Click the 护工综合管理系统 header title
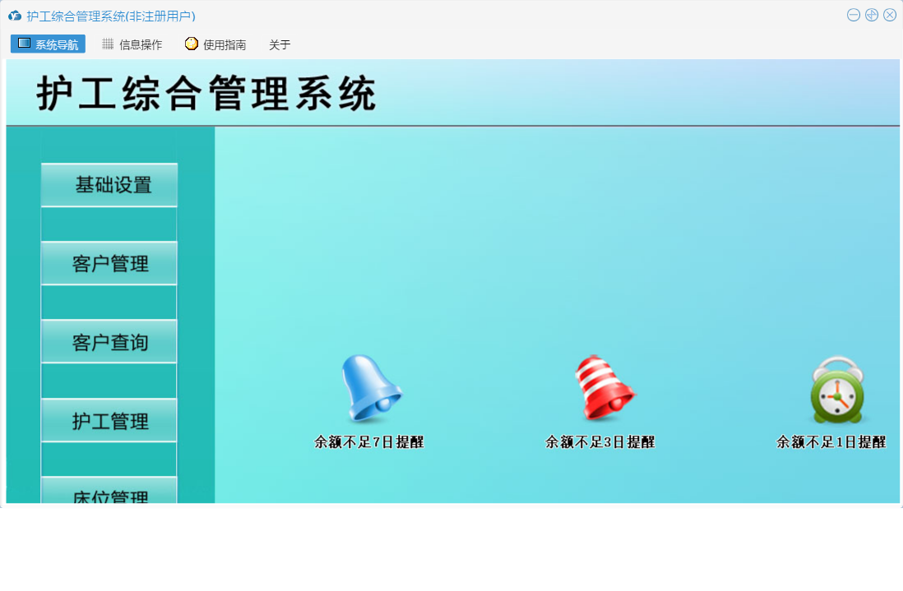 coord(206,94)
